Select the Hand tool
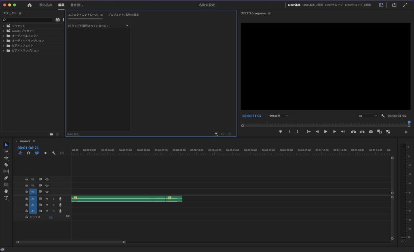Screen dimensions: 414x252 click(x=6, y=191)
